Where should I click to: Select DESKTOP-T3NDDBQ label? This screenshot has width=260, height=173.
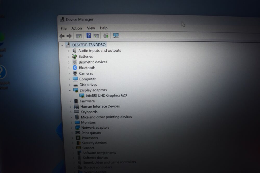coord(89,45)
